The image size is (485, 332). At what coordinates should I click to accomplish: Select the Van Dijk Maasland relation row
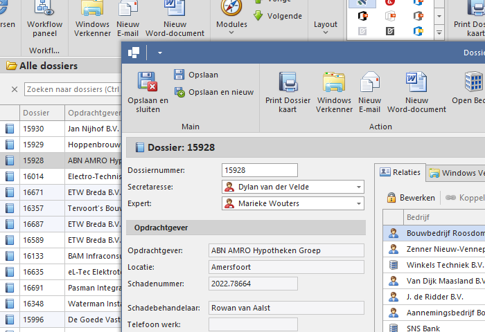pyautogui.click(x=434, y=281)
